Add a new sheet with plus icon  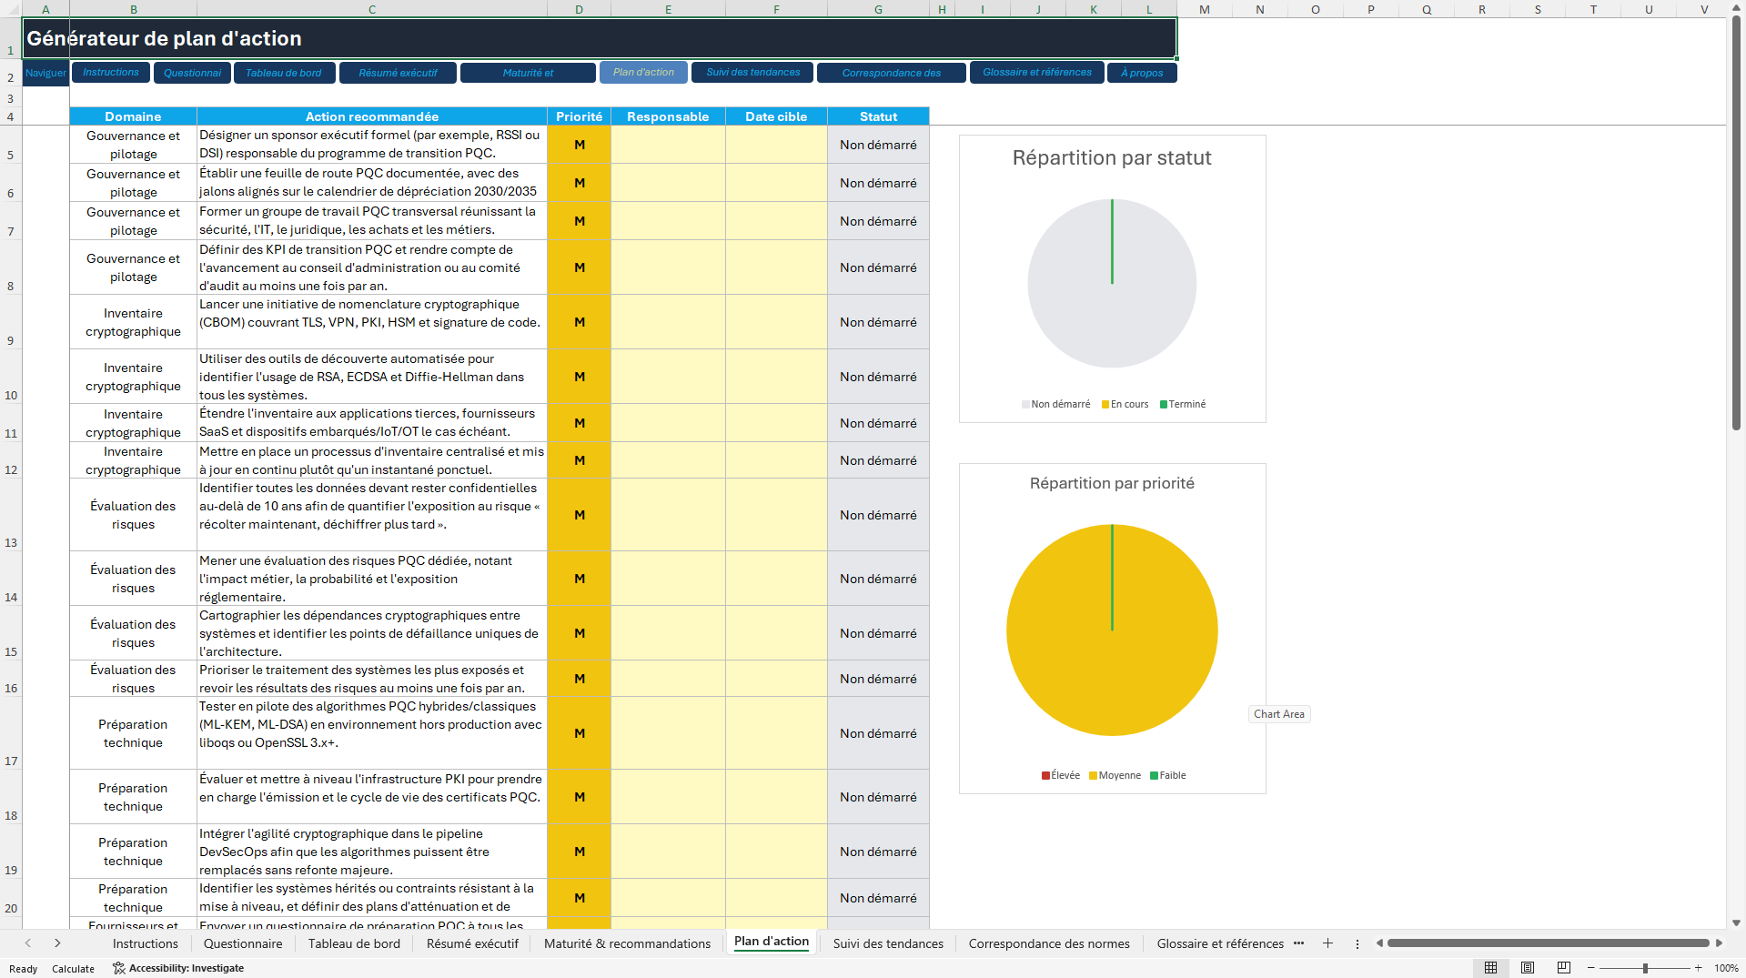pyautogui.click(x=1327, y=943)
